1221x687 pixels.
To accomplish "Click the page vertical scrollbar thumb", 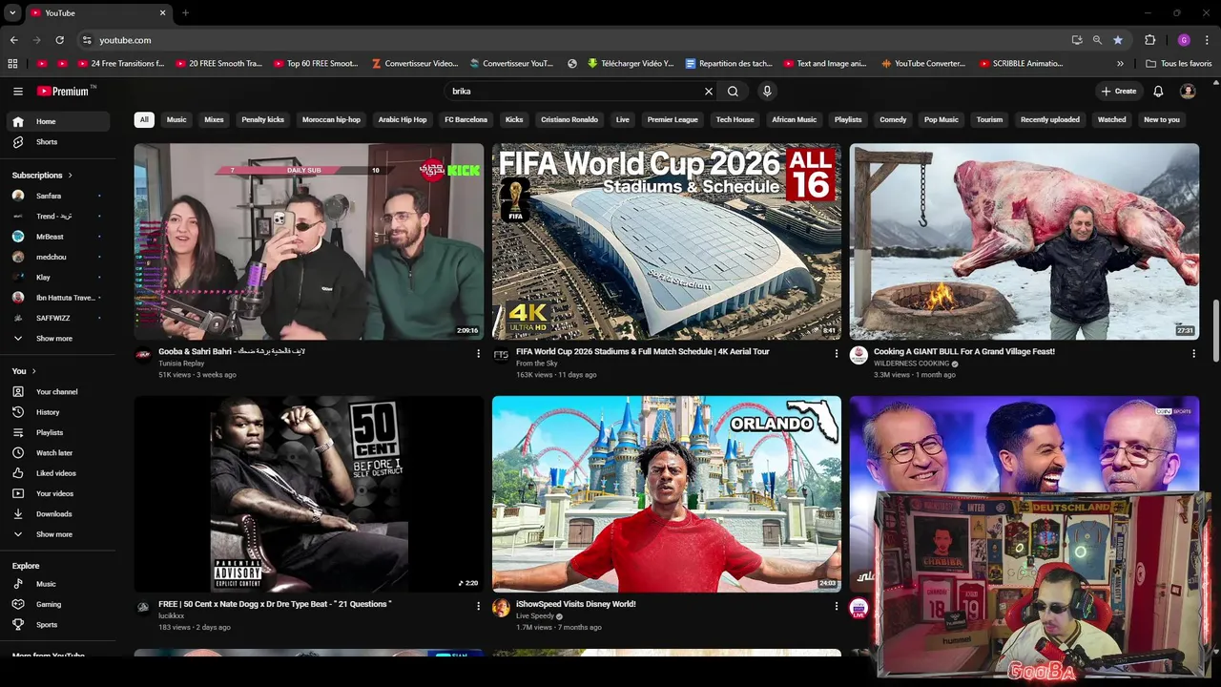I will click(1215, 330).
